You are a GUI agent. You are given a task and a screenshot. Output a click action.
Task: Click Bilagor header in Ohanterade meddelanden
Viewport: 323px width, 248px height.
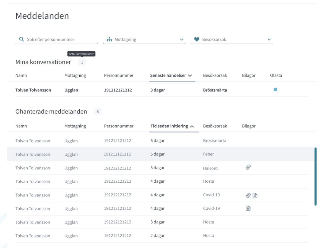pos(249,126)
